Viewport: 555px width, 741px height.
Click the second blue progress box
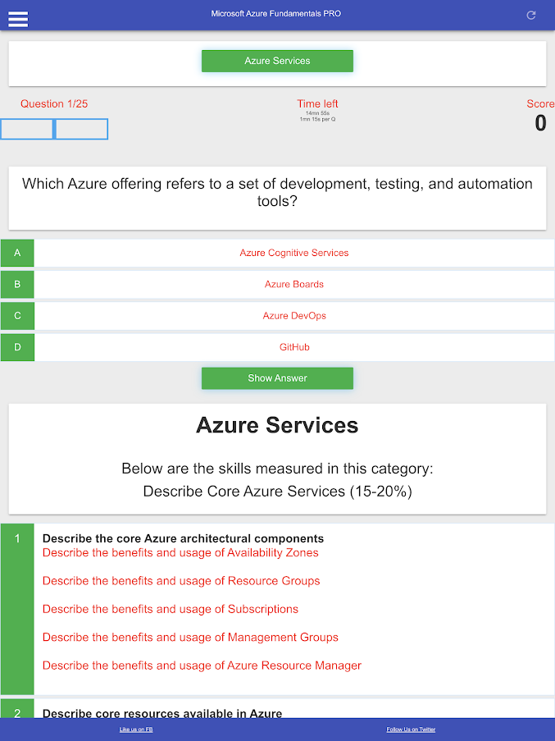coord(82,129)
